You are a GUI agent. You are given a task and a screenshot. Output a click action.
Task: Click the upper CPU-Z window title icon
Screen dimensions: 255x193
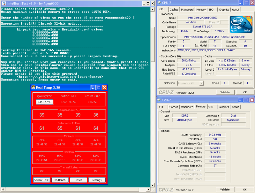159,3
